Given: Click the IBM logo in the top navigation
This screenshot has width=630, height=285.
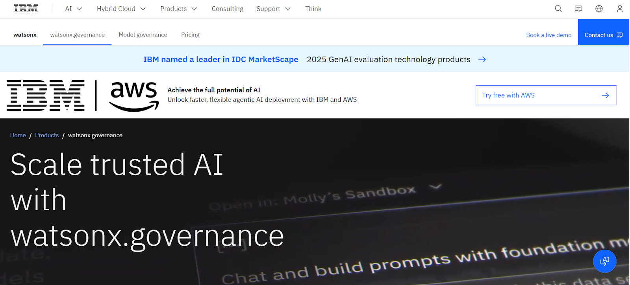Looking at the screenshot, I should coord(26,9).
